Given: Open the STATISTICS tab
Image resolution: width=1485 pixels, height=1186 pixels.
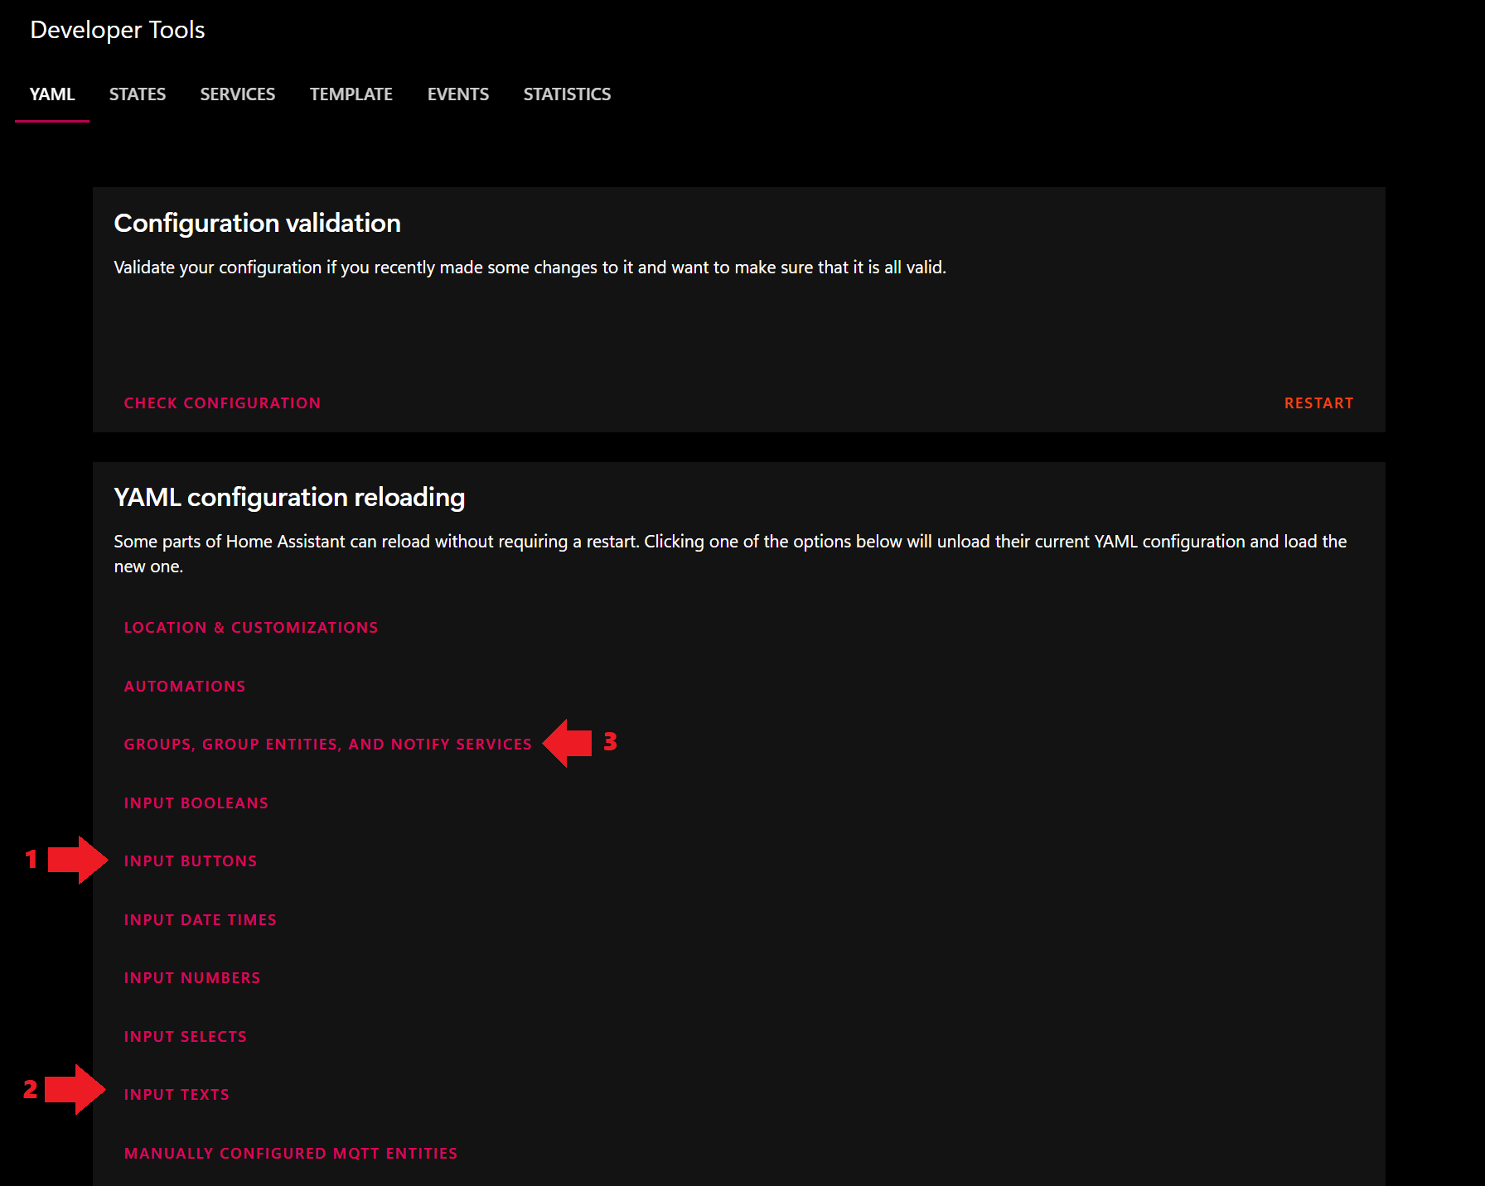Looking at the screenshot, I should (x=567, y=94).
